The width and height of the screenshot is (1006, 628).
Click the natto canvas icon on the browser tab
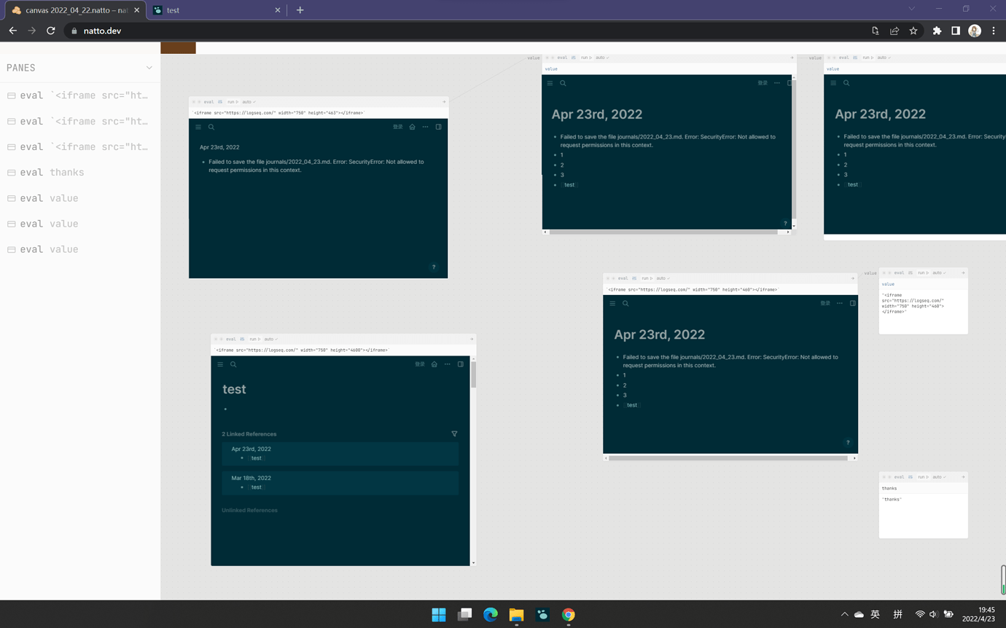[16, 10]
